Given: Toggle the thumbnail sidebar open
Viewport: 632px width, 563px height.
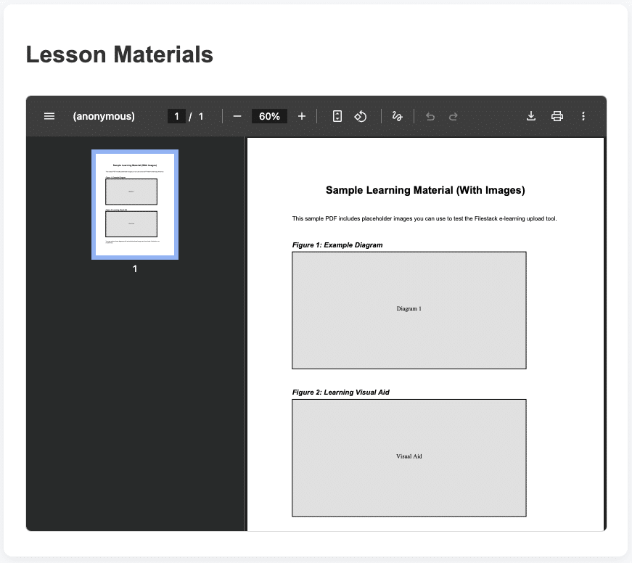Looking at the screenshot, I should tap(49, 115).
